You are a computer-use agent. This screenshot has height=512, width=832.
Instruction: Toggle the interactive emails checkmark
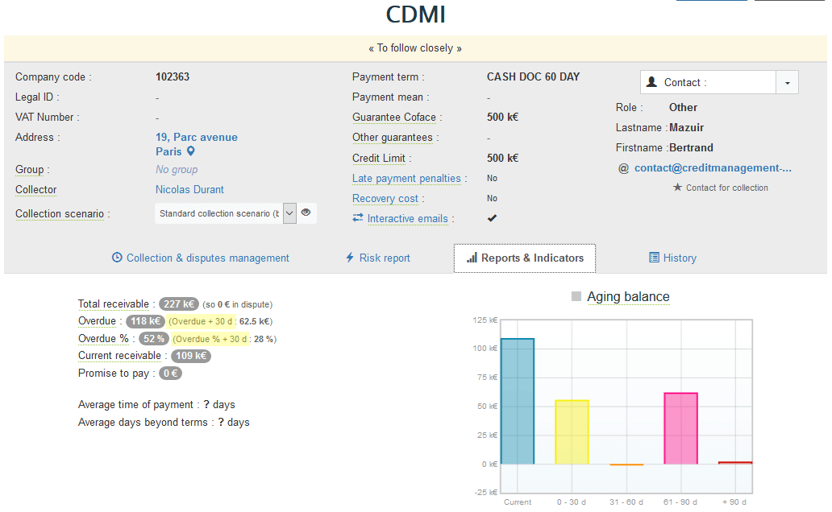[492, 218]
